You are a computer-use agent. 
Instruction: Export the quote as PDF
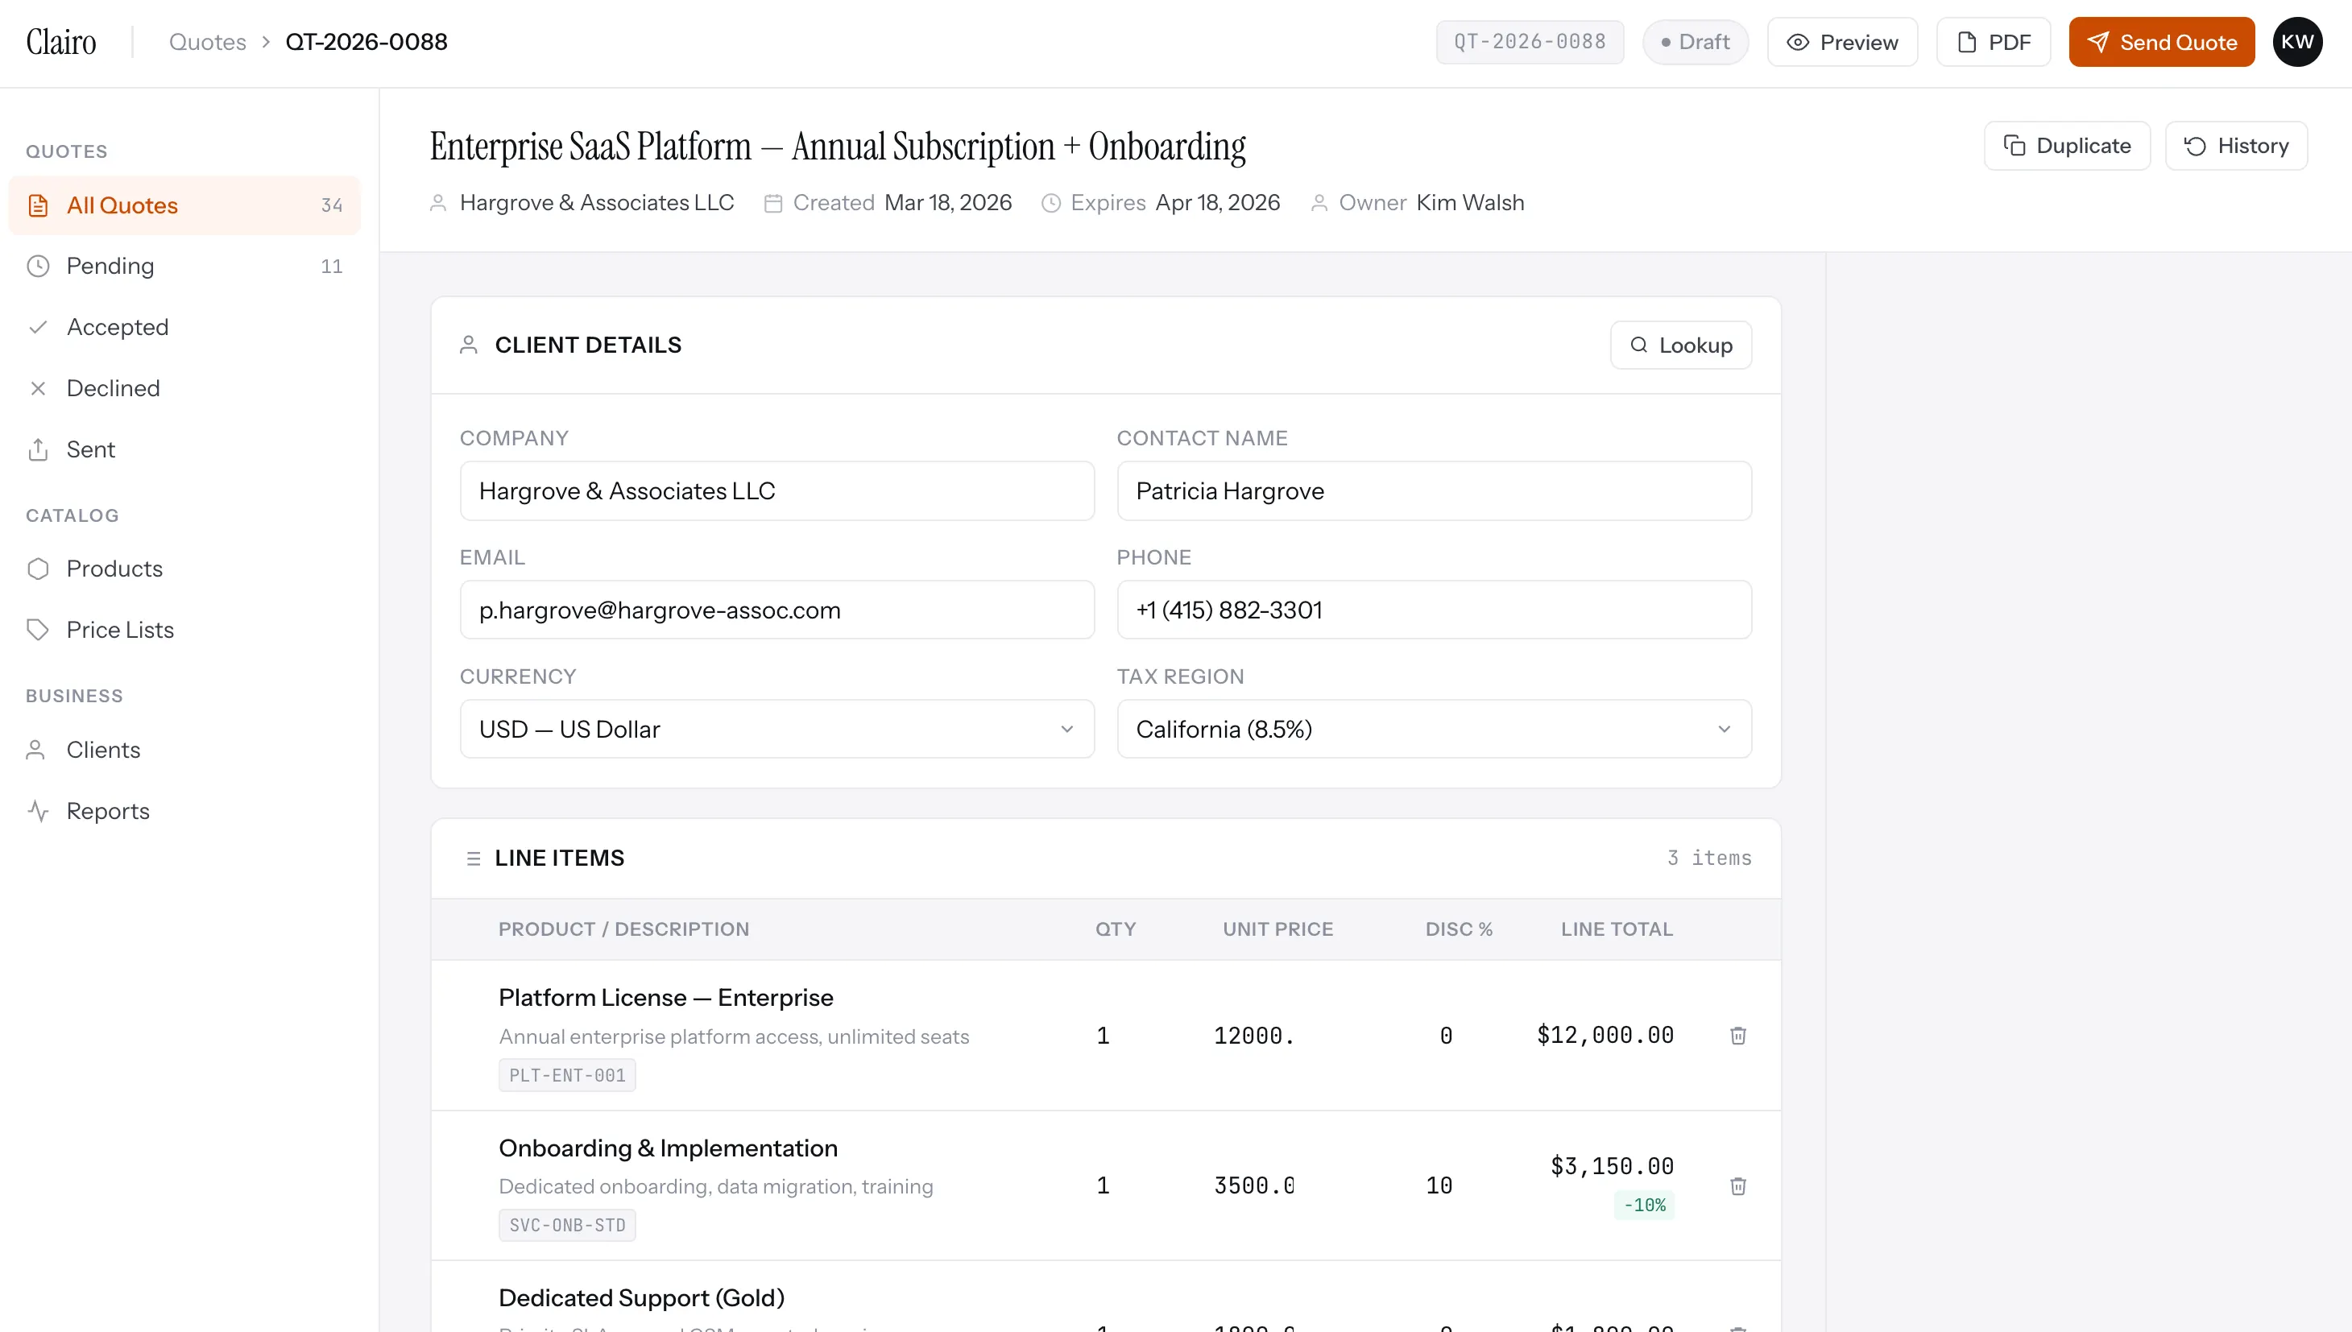(1993, 42)
